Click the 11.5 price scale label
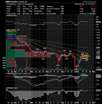Screen dimensions: 102x104 pyautogui.click(x=98, y=30)
